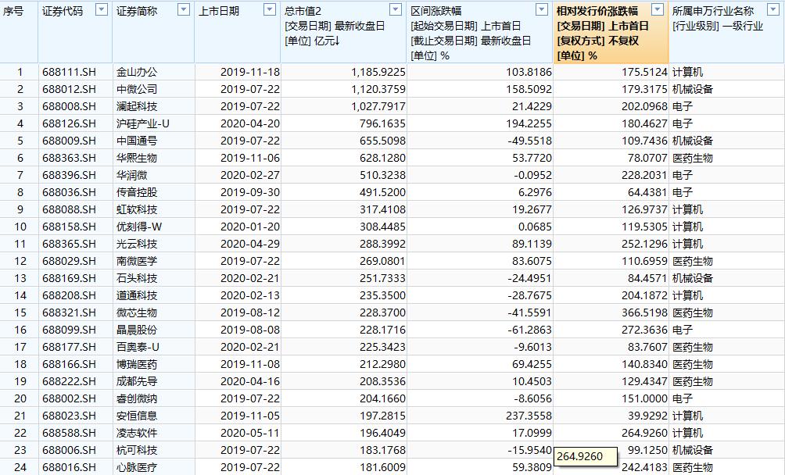The width and height of the screenshot is (785, 475).
Task: Select stock name 心脉医疗
Action: coord(137,467)
